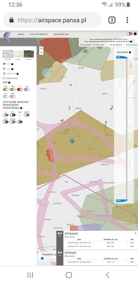Click Więcbork town label on map
This screenshot has height=284, width=138.
(x=105, y=165)
